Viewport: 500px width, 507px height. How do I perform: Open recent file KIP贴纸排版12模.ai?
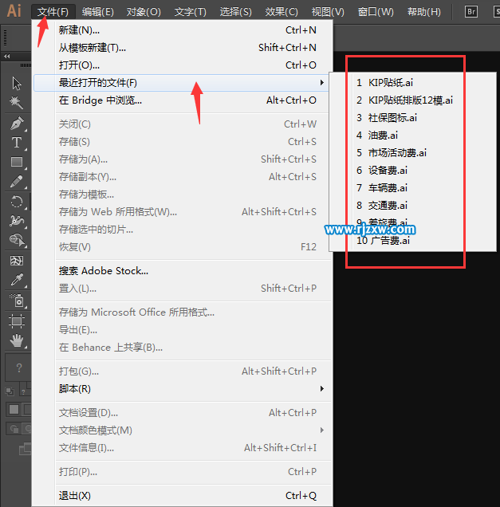pyautogui.click(x=412, y=100)
